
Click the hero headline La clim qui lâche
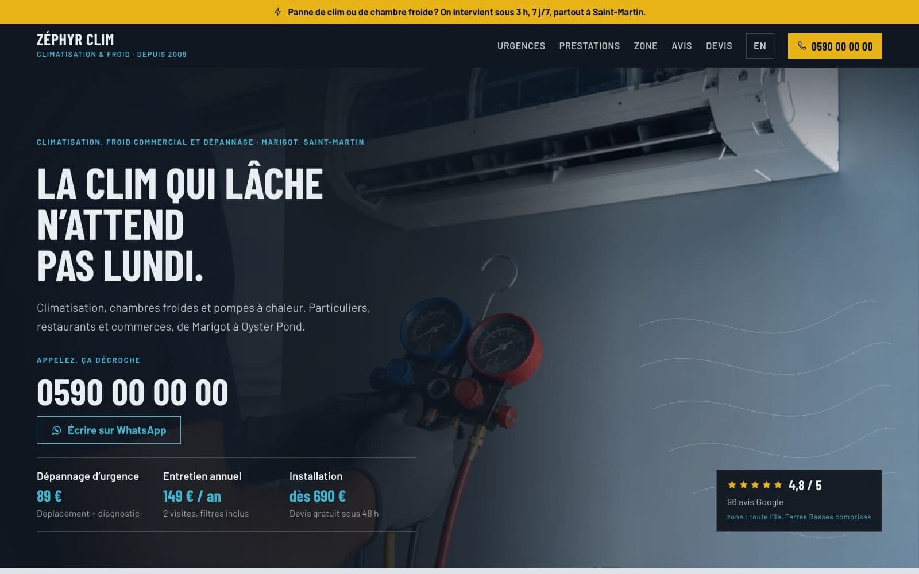coord(180,224)
